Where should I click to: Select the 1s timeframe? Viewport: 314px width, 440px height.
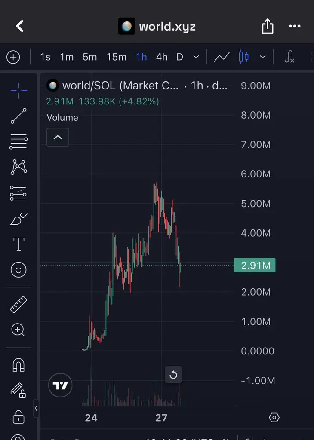pos(45,57)
